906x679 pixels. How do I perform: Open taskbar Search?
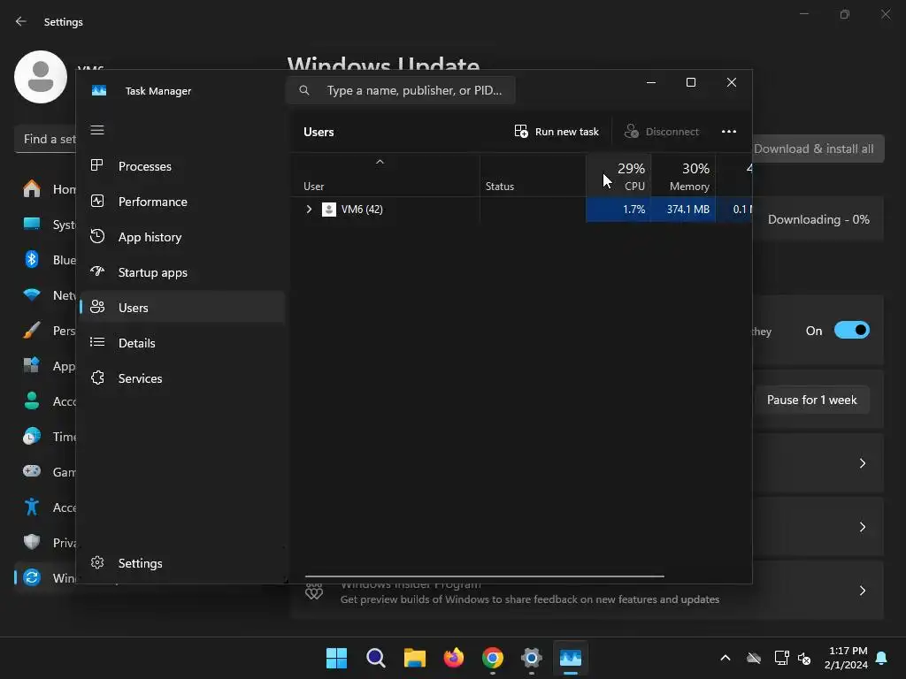(375, 658)
